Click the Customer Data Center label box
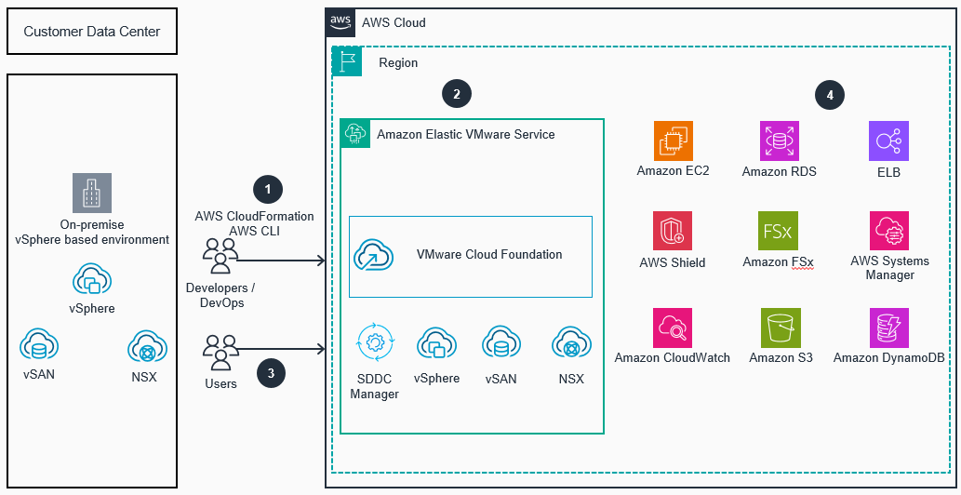The height and width of the screenshot is (495, 961). click(91, 32)
